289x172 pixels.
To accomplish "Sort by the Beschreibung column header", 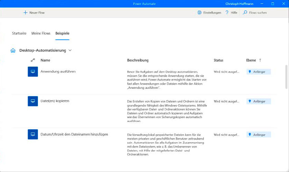I will (x=138, y=60).
